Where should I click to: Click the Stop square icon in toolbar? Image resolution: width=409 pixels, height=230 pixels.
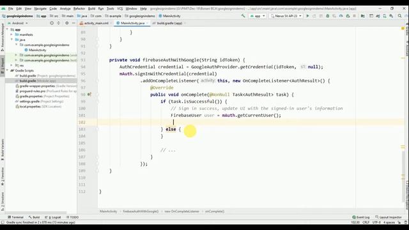[x=355, y=16]
